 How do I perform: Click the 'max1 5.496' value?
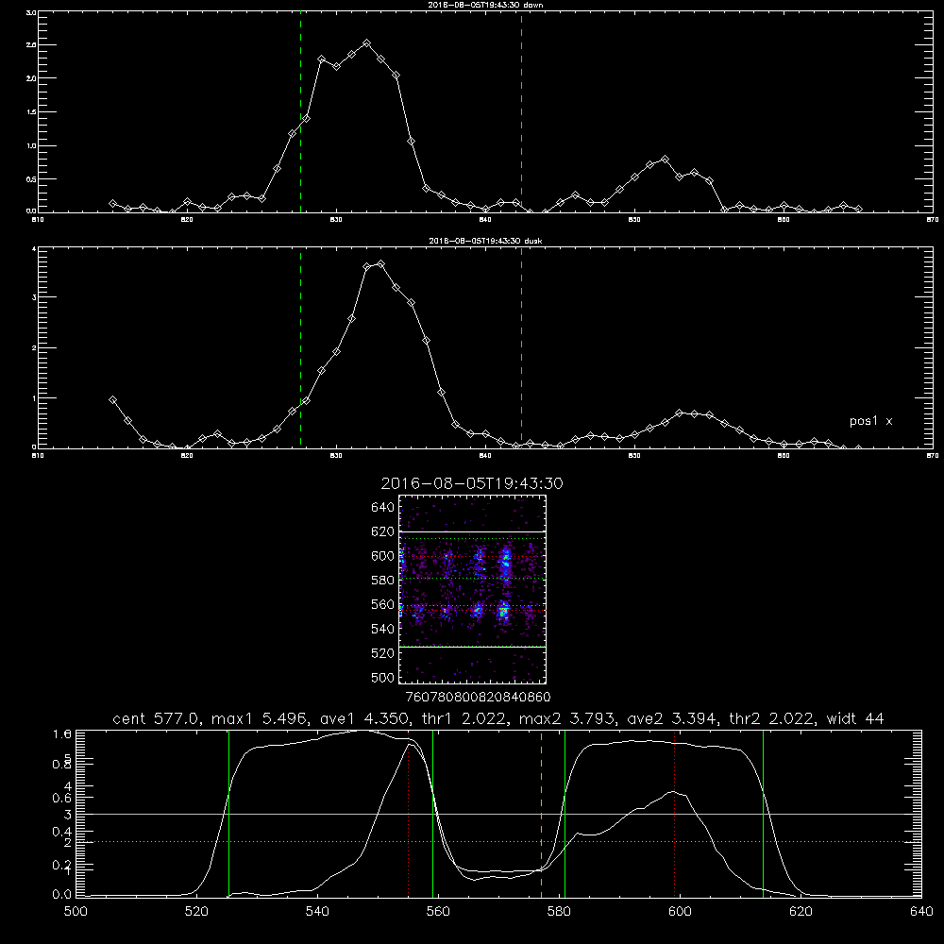(261, 718)
